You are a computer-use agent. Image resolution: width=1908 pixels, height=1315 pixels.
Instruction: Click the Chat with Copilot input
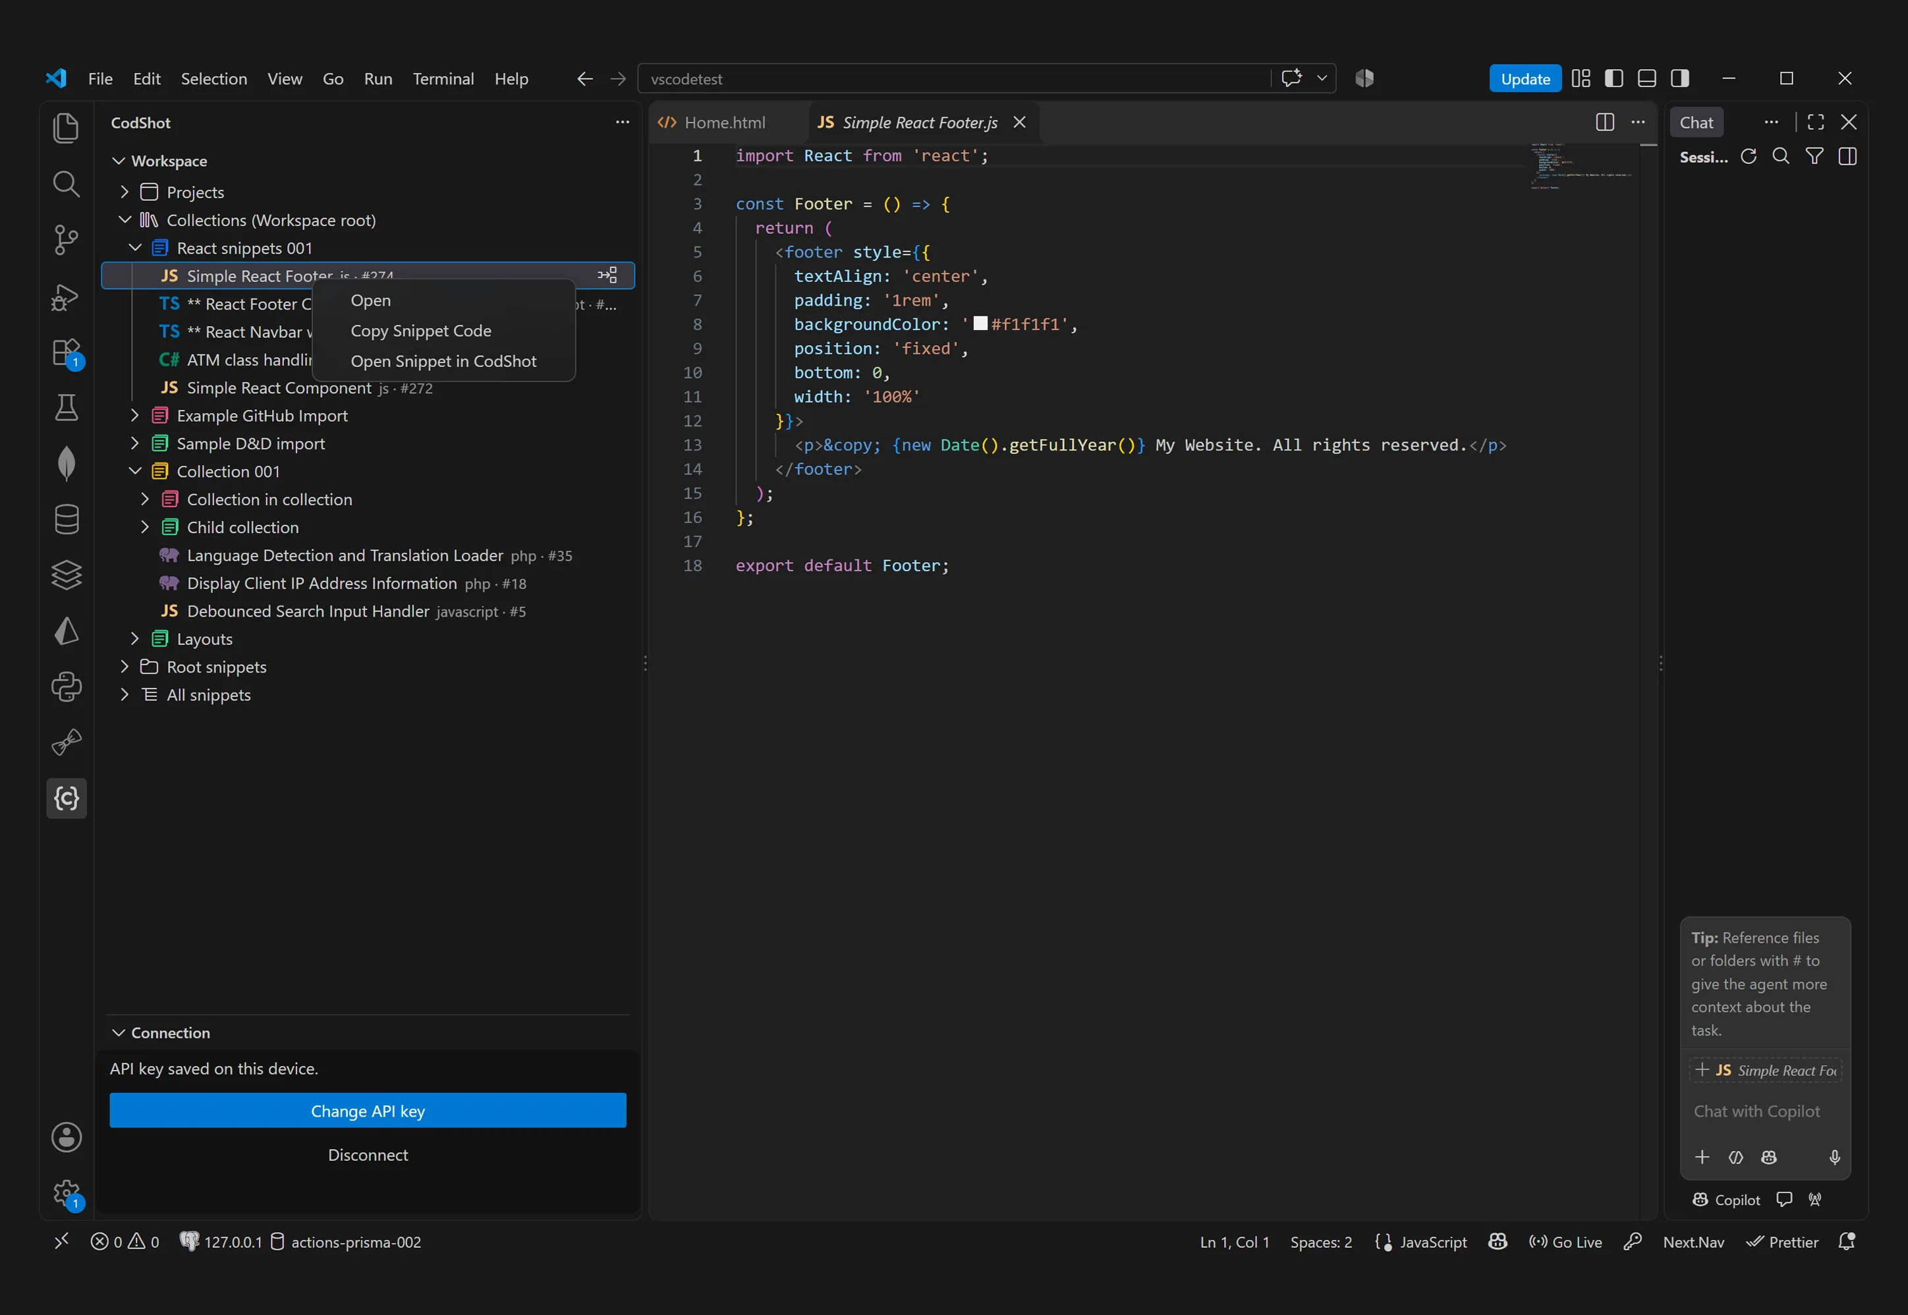1766,1111
